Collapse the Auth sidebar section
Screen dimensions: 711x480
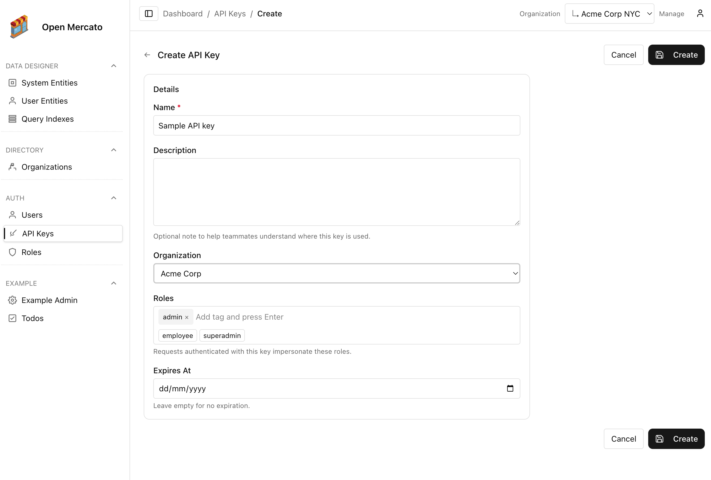[113, 198]
